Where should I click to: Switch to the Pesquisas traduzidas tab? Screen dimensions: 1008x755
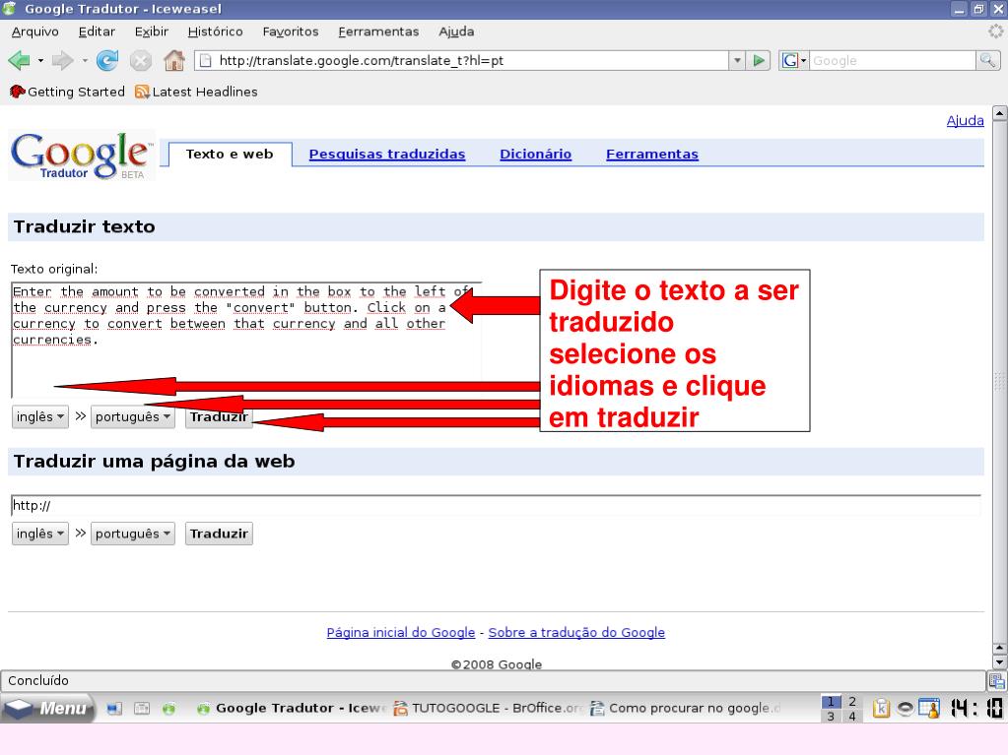386,154
